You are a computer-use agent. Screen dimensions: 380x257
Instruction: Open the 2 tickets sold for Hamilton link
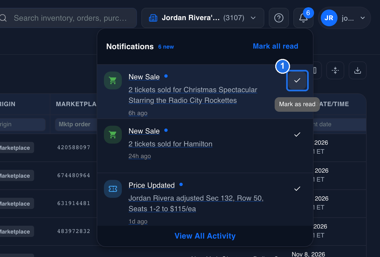coord(171,144)
